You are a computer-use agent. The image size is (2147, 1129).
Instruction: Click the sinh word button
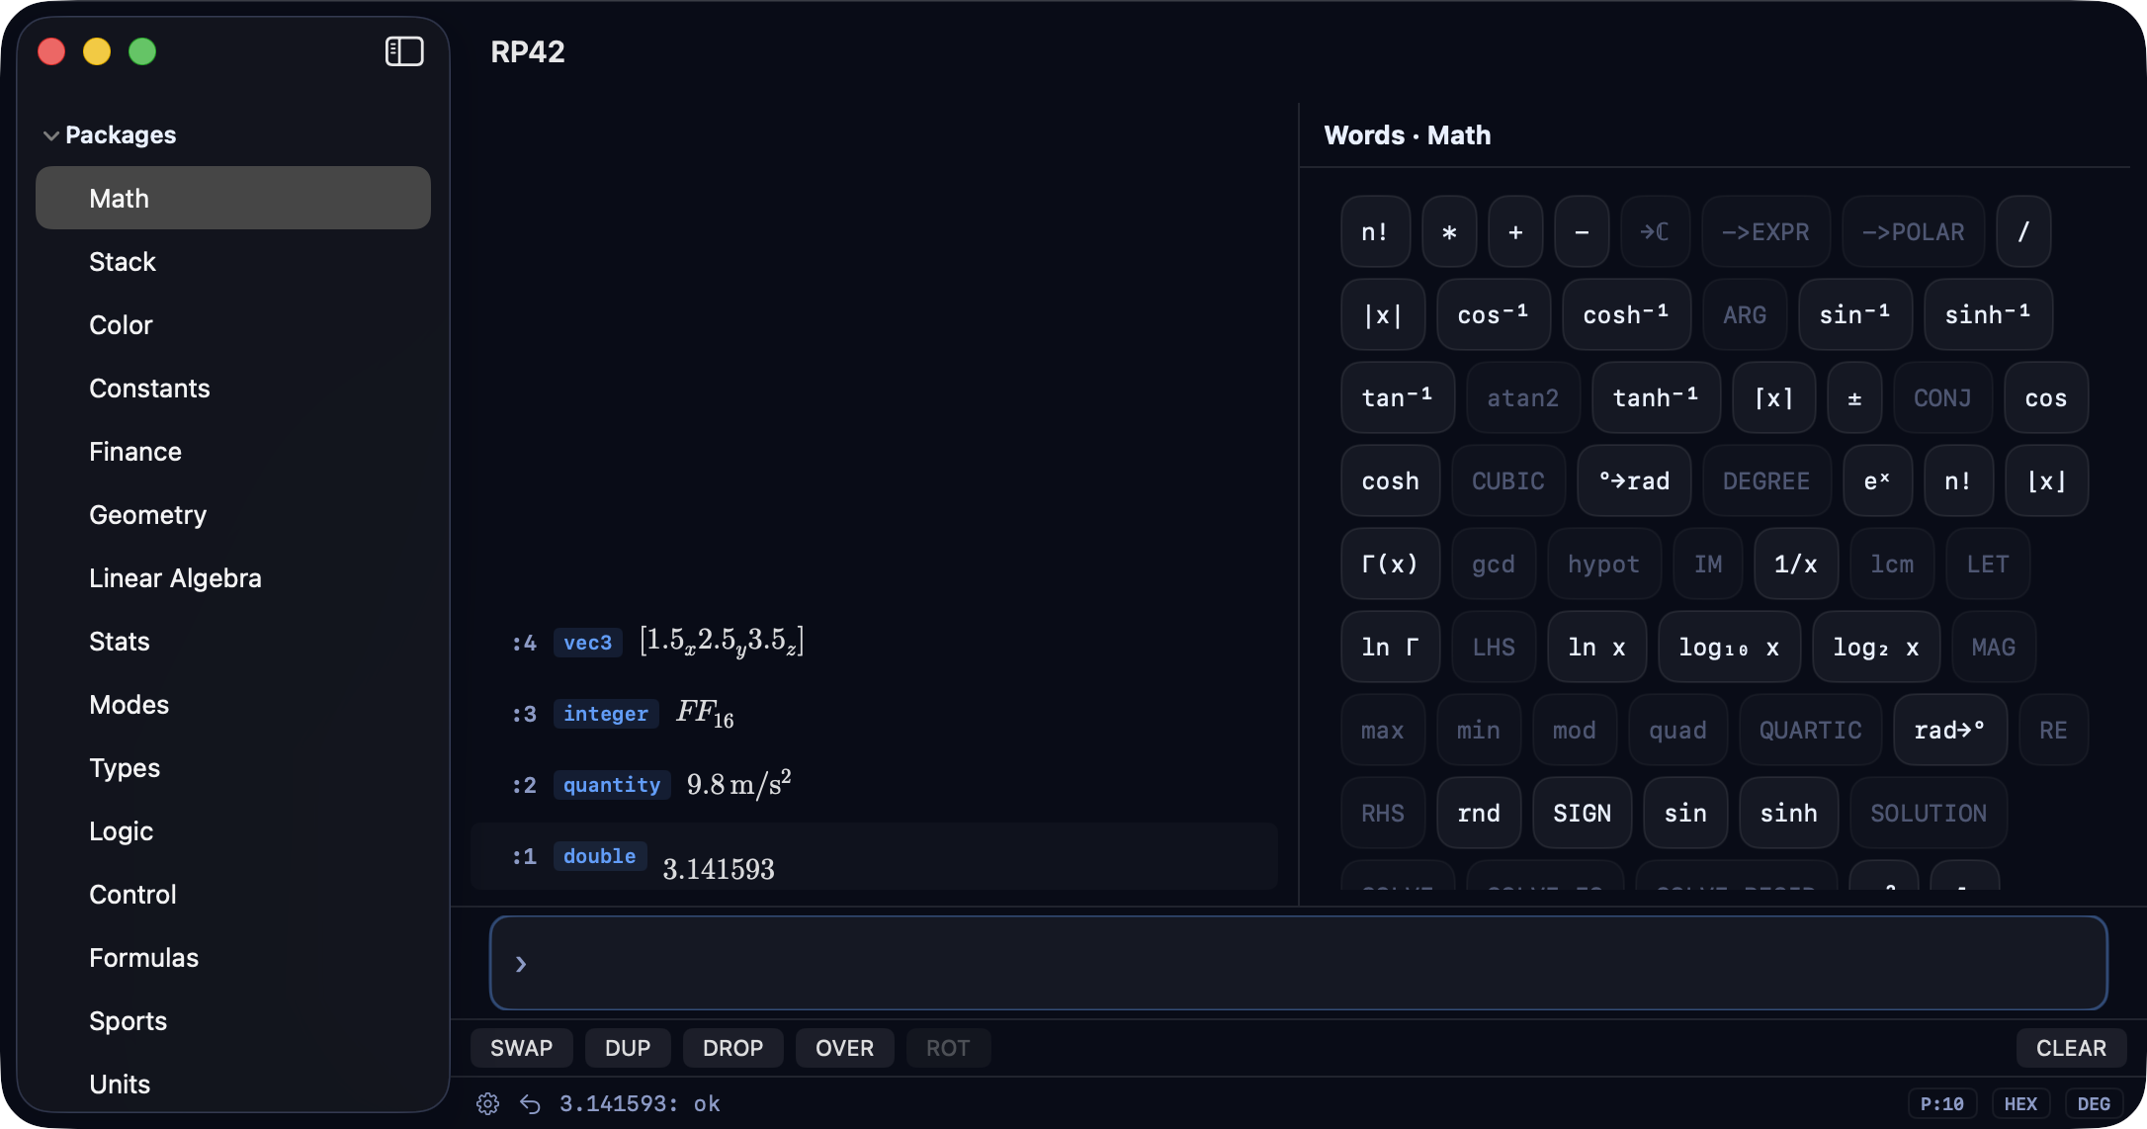(x=1788, y=813)
